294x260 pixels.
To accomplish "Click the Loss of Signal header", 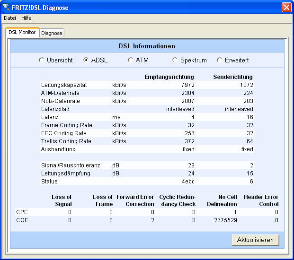I will coord(62,200).
